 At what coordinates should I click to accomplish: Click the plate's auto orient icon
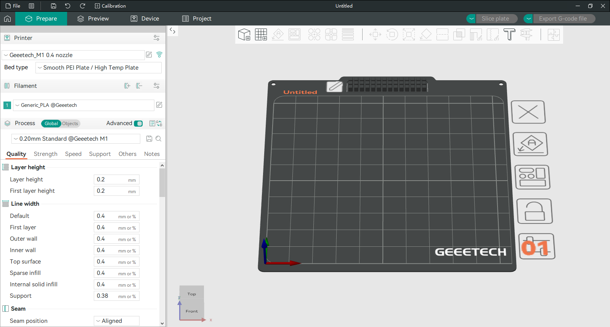530,144
